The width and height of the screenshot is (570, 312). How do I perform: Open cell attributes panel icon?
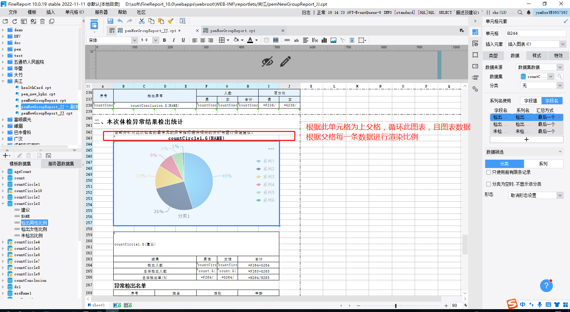click(x=475, y=43)
